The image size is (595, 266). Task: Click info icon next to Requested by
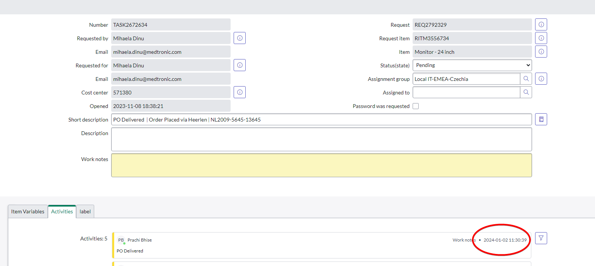240,38
